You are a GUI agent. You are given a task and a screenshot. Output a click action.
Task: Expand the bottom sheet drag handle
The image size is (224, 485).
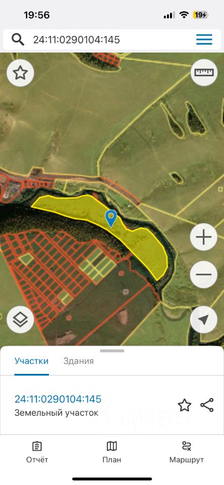tap(112, 351)
